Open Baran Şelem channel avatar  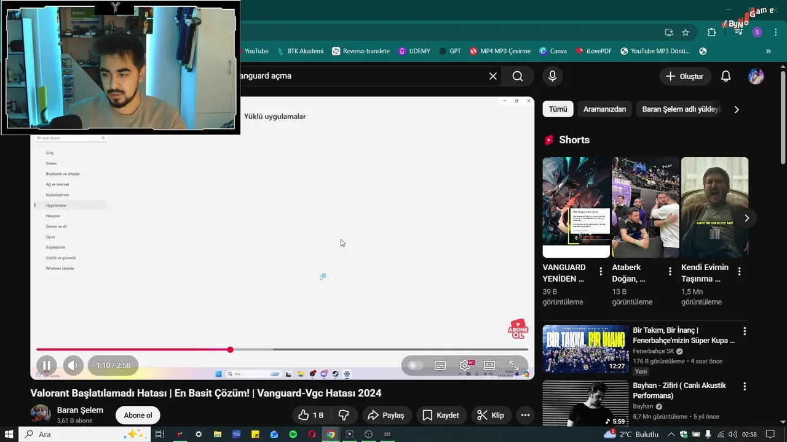point(41,414)
